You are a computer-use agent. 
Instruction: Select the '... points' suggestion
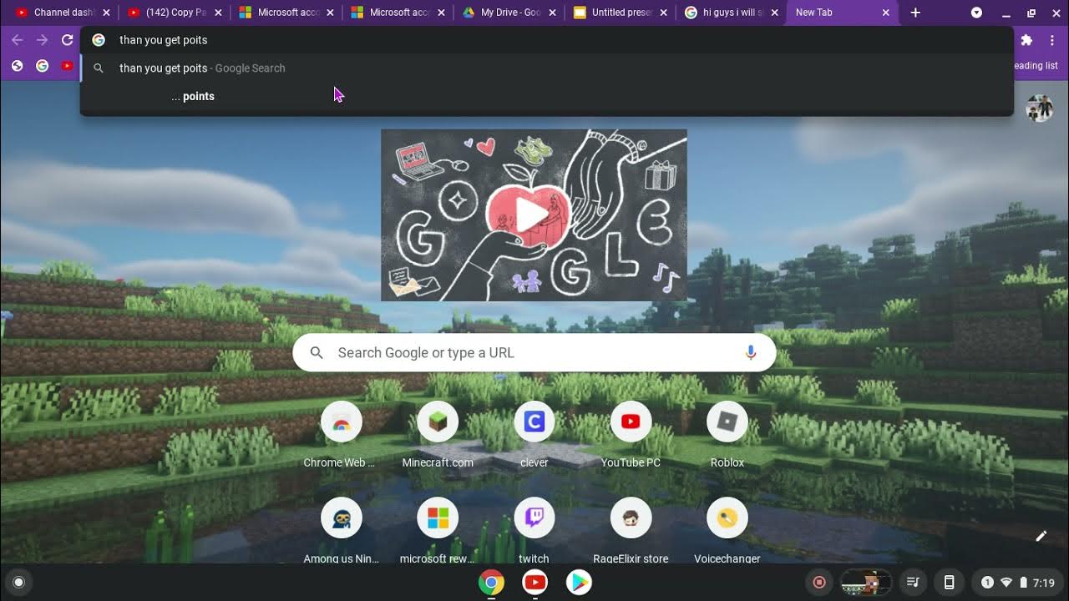tap(547, 96)
